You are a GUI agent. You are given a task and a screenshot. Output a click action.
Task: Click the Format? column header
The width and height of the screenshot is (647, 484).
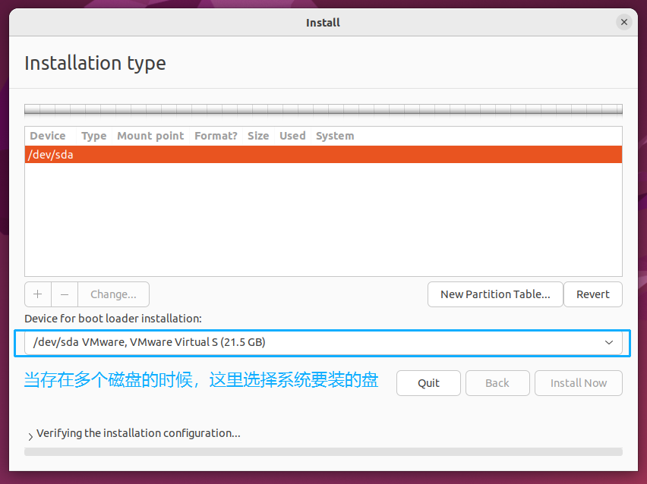pyautogui.click(x=216, y=136)
